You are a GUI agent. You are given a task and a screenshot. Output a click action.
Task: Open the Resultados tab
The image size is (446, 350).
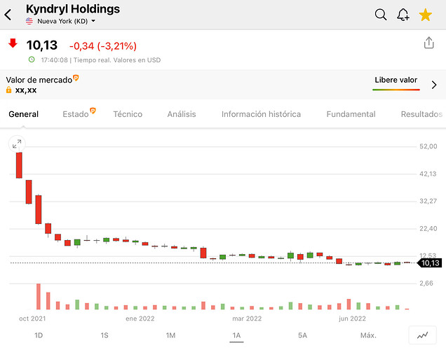[421, 114]
